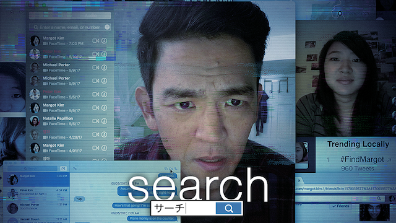The image size is (396, 223).
Task: Click the girl's webcam photo on right
Action: coord(345,79)
